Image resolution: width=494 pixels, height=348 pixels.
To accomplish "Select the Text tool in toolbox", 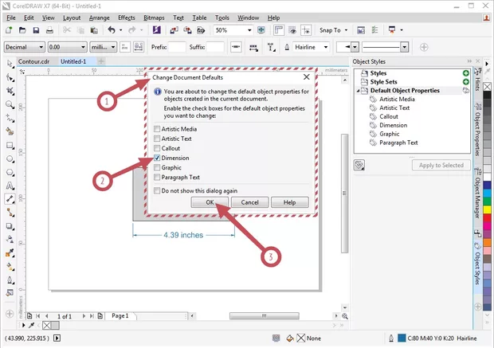I will click(9, 186).
